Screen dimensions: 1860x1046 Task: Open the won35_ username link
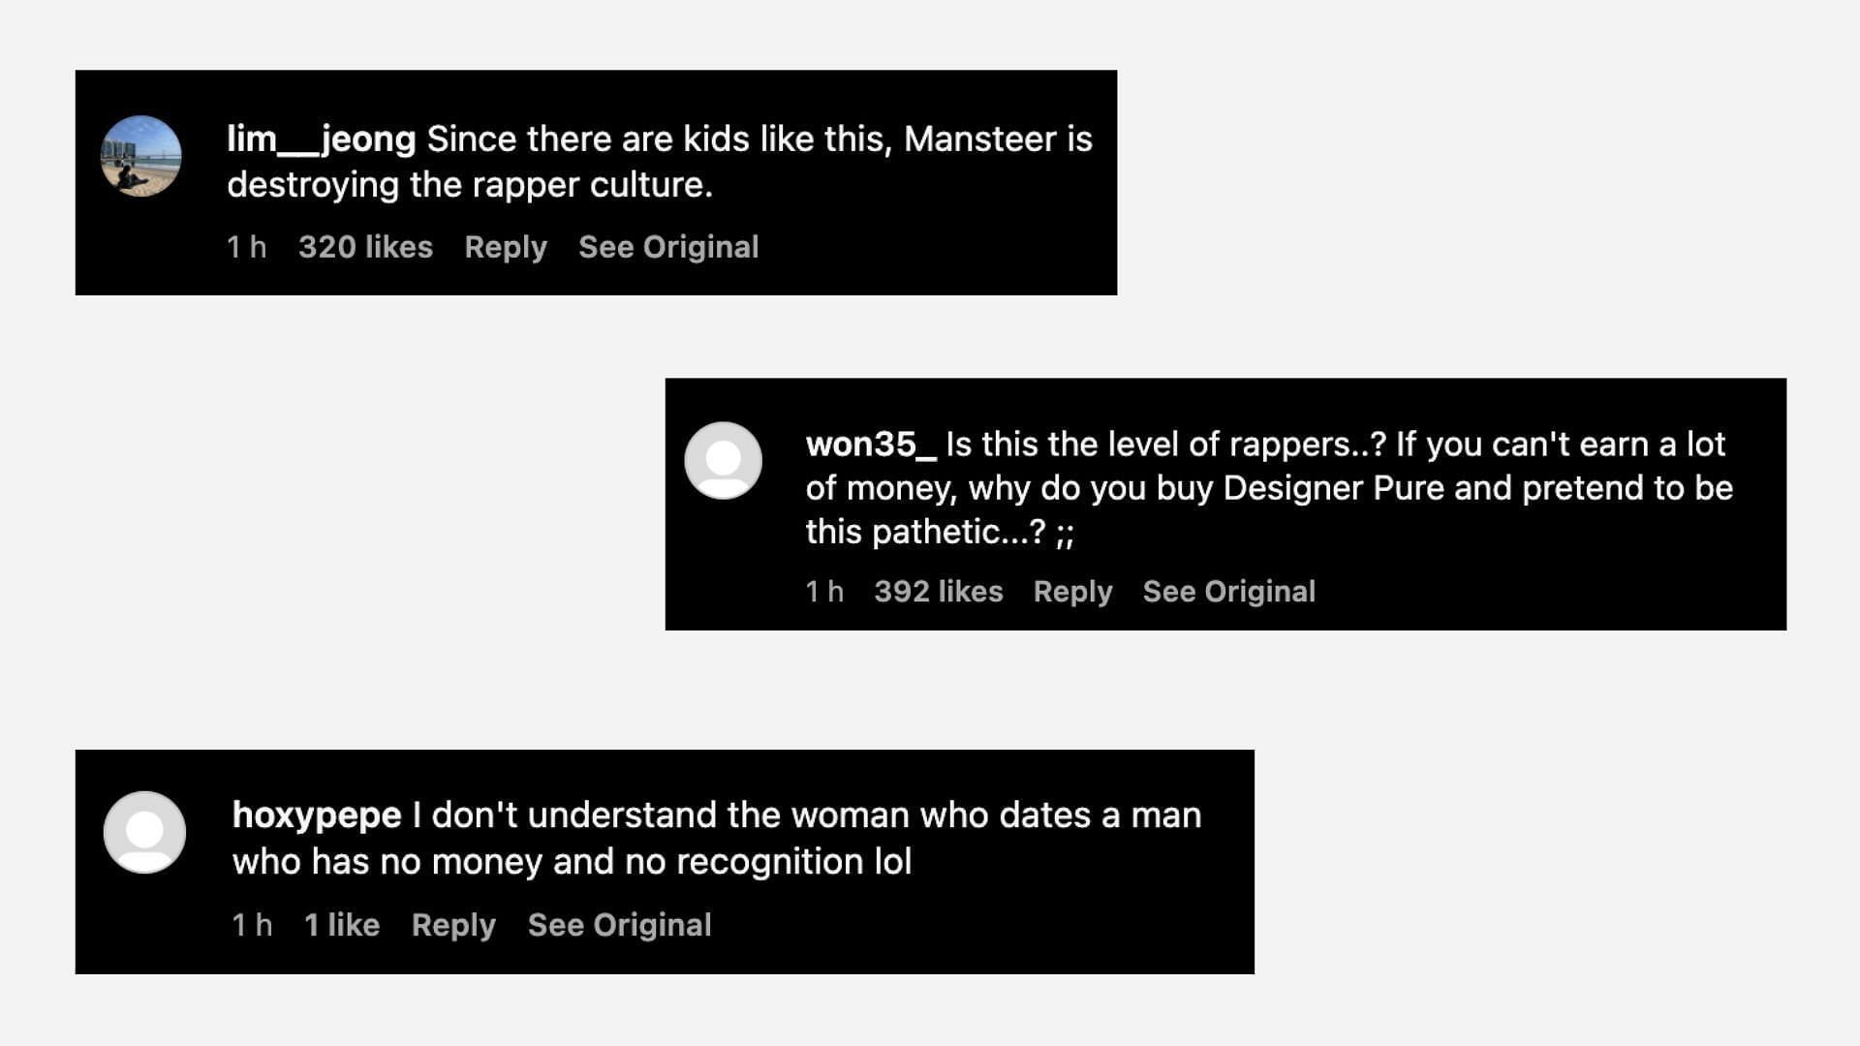871,445
